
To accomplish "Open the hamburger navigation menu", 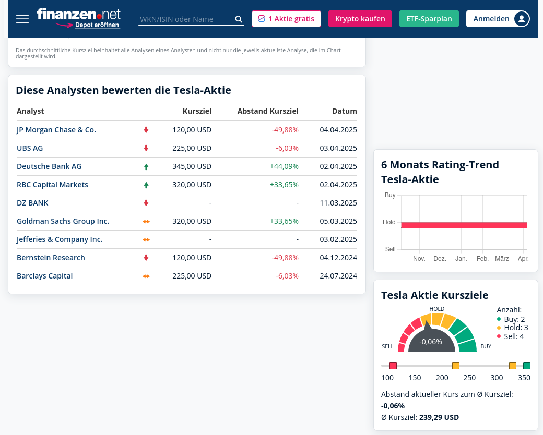I will point(22,19).
